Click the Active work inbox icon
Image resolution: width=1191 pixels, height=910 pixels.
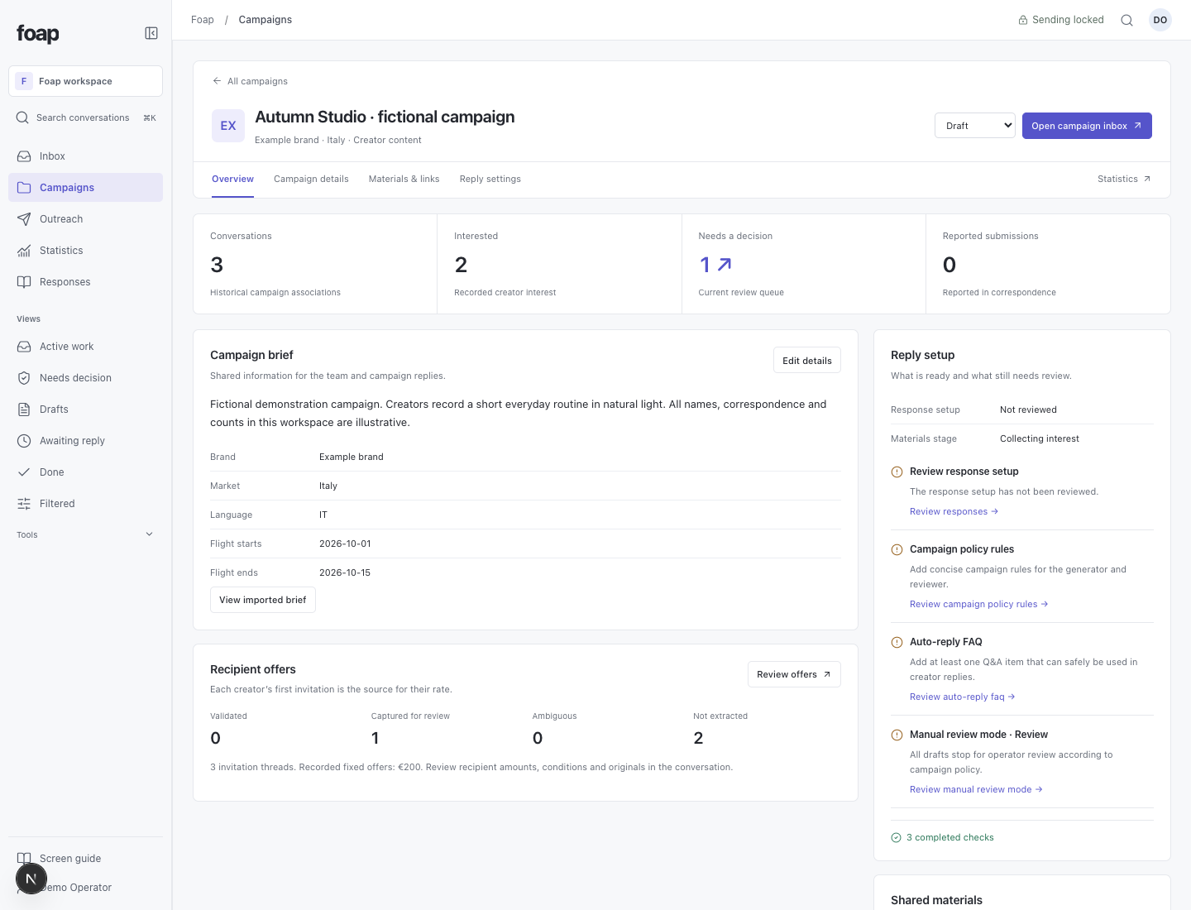point(24,347)
